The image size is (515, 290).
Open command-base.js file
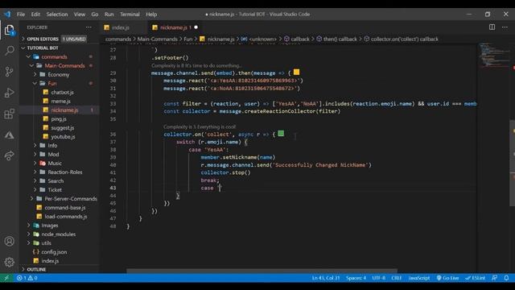[59, 208]
